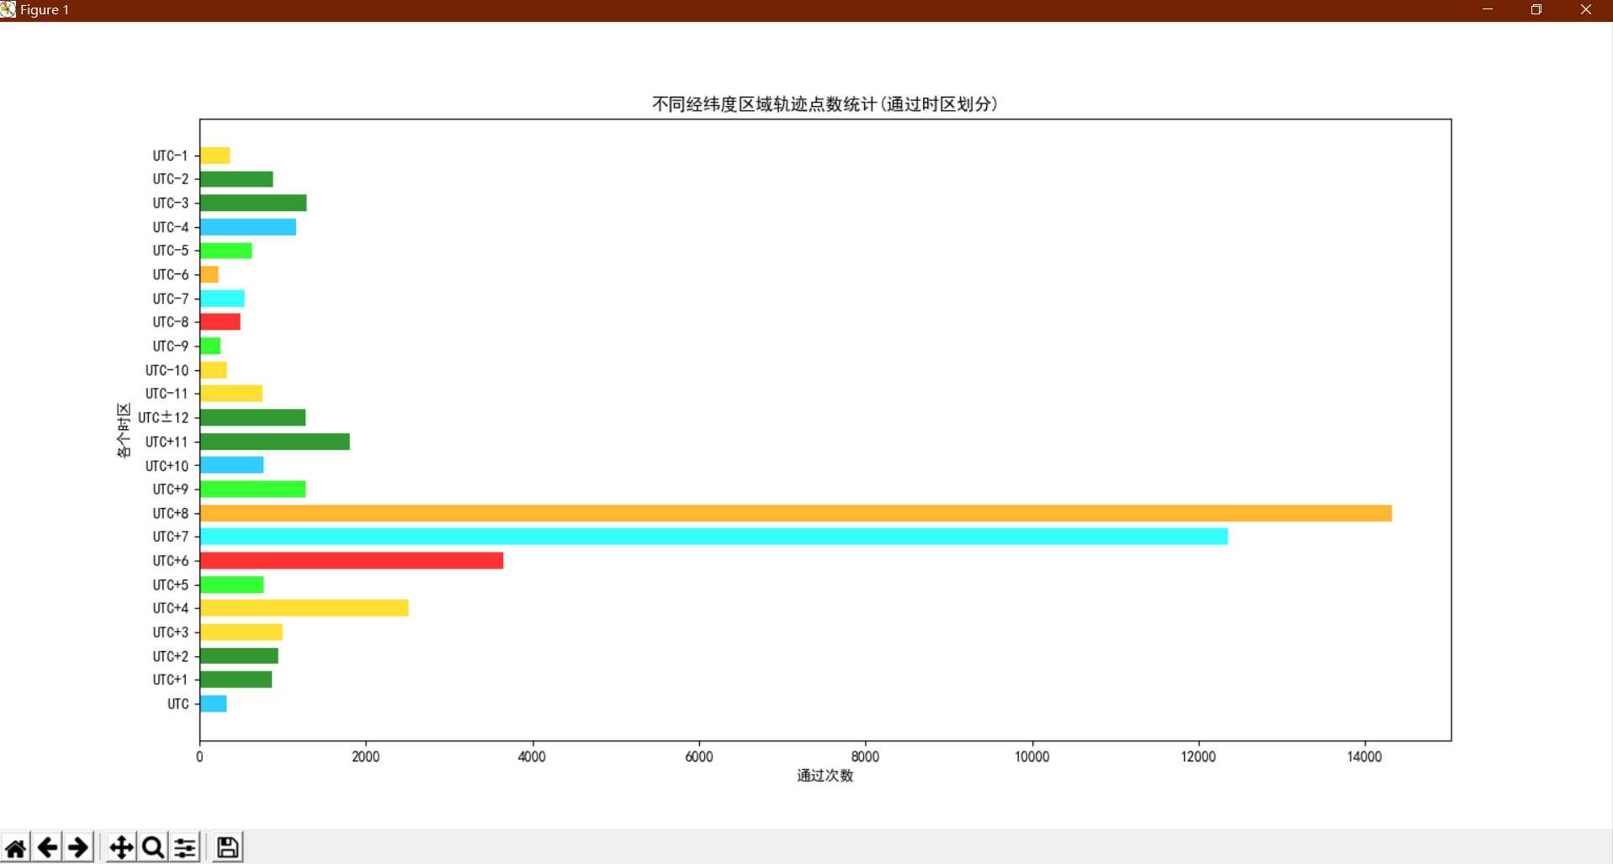The image size is (1613, 864).
Task: Click the x-axis tick label 14000
Action: 1364,756
